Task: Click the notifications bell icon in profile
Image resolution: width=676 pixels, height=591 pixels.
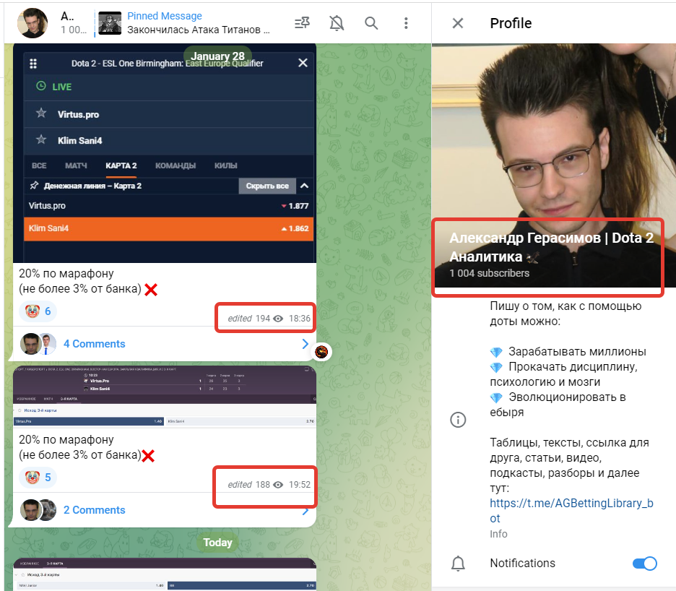Action: [457, 564]
